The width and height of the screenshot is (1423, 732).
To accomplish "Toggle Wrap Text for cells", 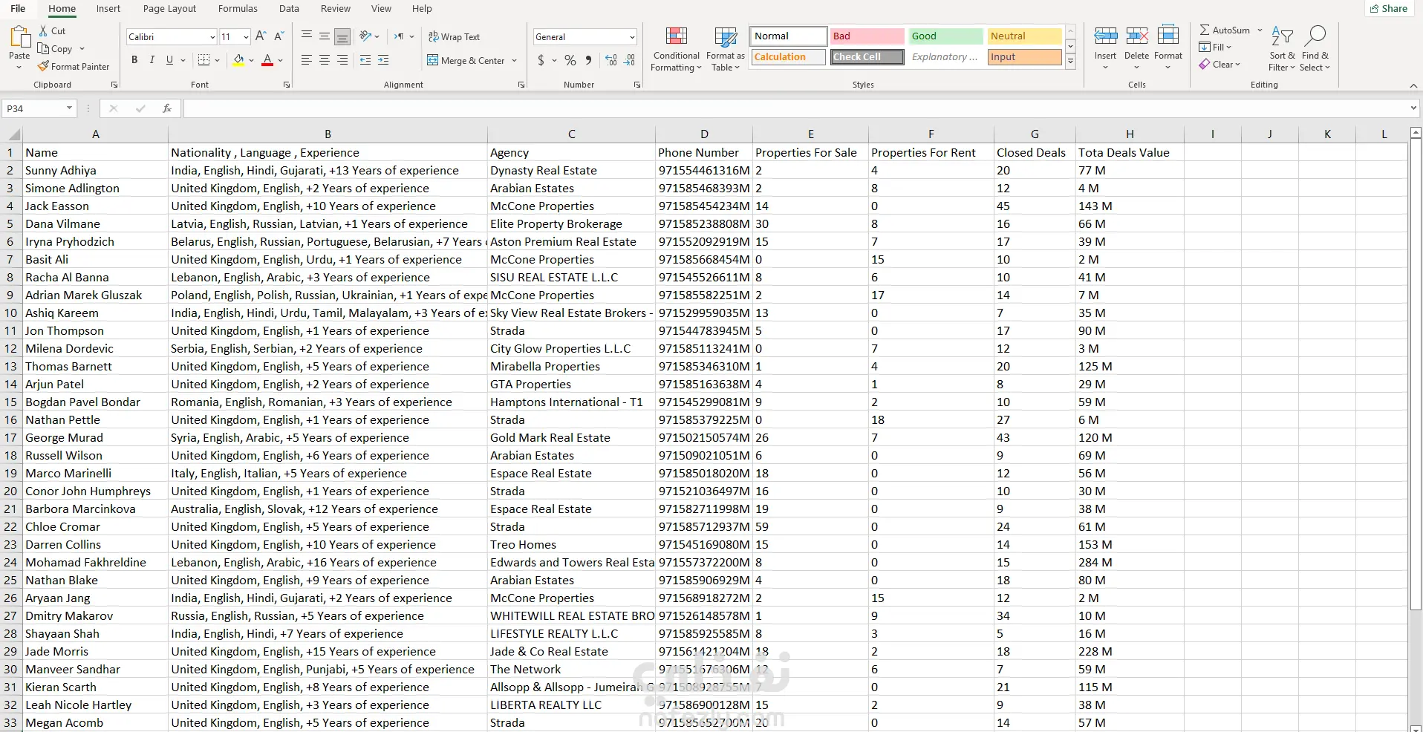I will pyautogui.click(x=454, y=37).
